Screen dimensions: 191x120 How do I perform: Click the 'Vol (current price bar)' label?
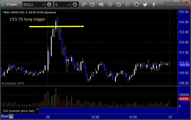(x=19, y=111)
